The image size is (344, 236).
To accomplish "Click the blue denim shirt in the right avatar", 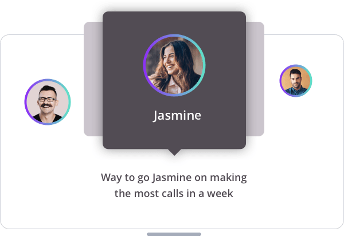I will 296,91.
